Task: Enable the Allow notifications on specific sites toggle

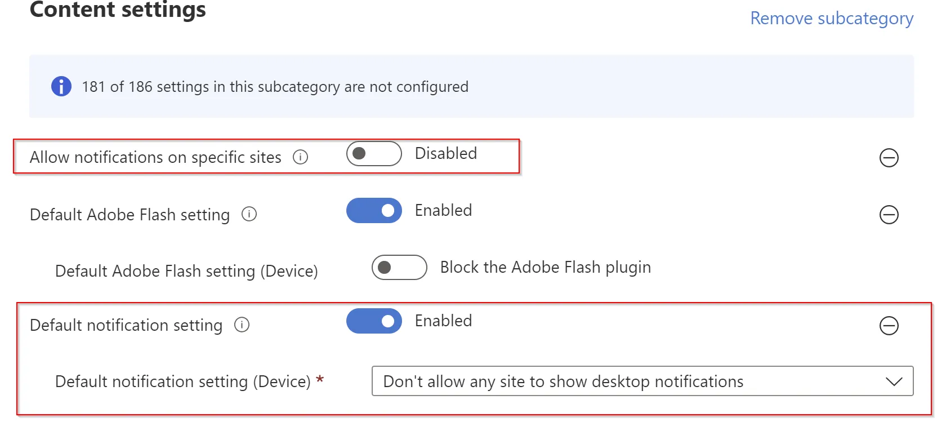Action: point(374,153)
